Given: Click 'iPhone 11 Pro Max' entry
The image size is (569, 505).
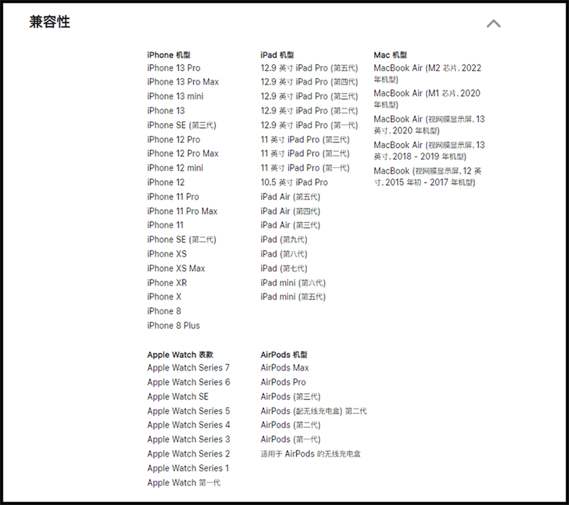Looking at the screenshot, I should tap(182, 211).
